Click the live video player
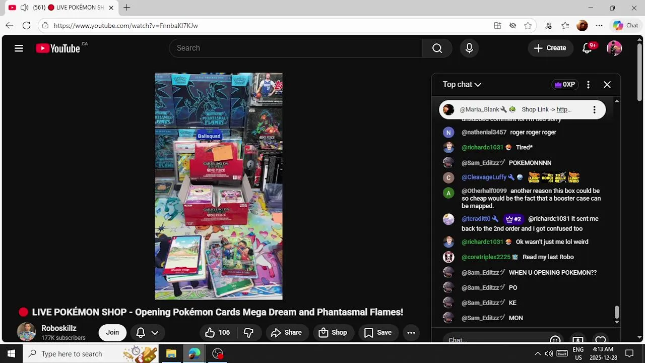Screen dimensions: 645x363 219,186
